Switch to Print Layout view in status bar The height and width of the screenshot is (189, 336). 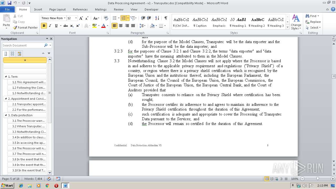(x=267, y=179)
